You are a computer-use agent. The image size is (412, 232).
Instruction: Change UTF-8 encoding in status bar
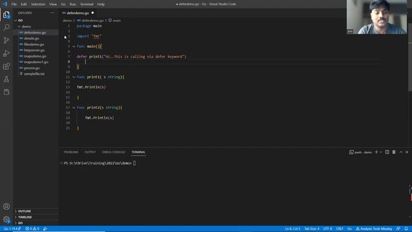328,229
